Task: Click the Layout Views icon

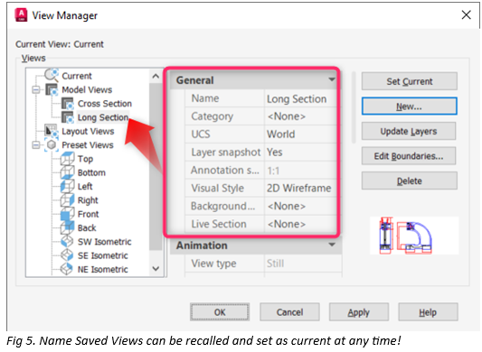Action: (51, 131)
